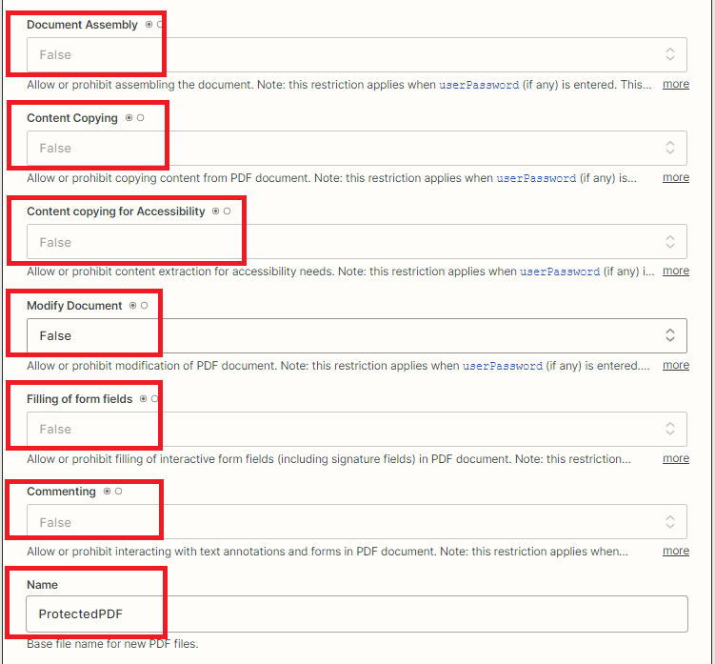The width and height of the screenshot is (715, 664).
Task: Select the empty radio button beside Document Assembly
Action: [x=159, y=25]
